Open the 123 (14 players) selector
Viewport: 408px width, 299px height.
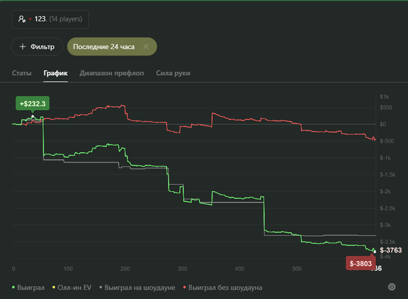pos(50,19)
